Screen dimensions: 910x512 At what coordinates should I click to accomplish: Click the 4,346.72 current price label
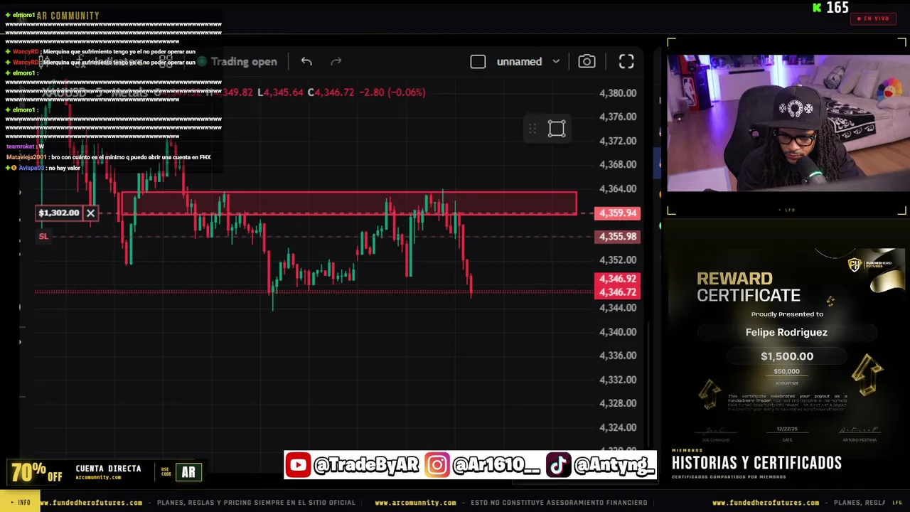(x=618, y=292)
